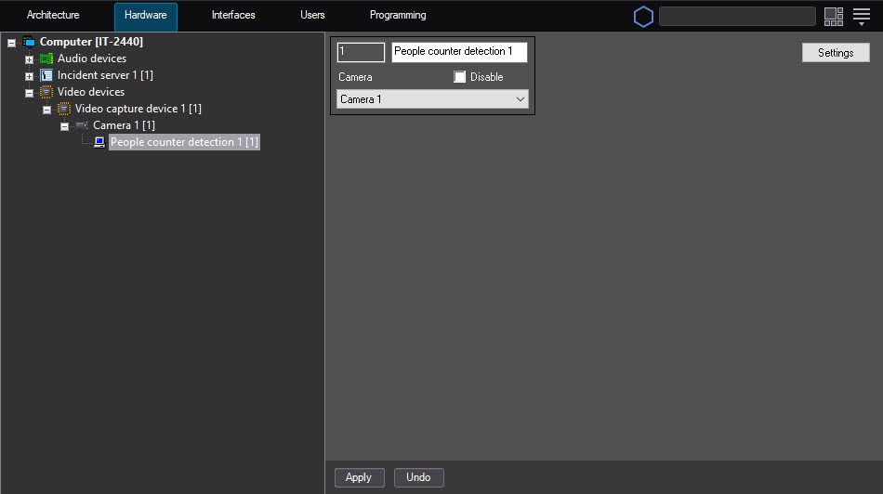The height and width of the screenshot is (494, 883).
Task: Click the green Audio devices icon
Action: (46, 58)
